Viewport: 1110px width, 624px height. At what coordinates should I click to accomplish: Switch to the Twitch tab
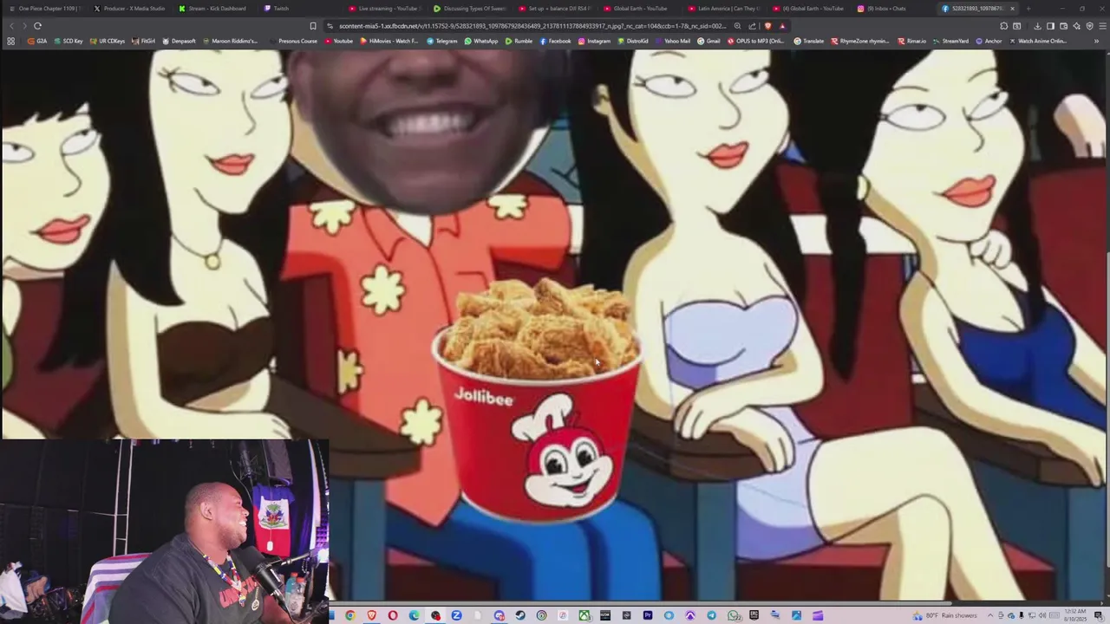coord(298,9)
